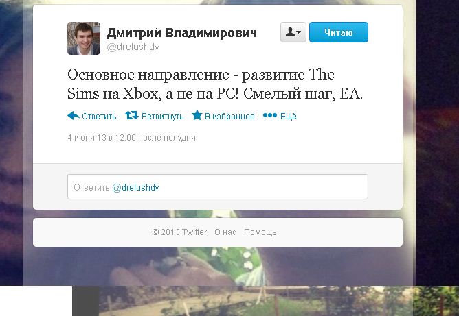
Task: Open tweet permalink from 4 июня timestamp
Action: [x=131, y=138]
